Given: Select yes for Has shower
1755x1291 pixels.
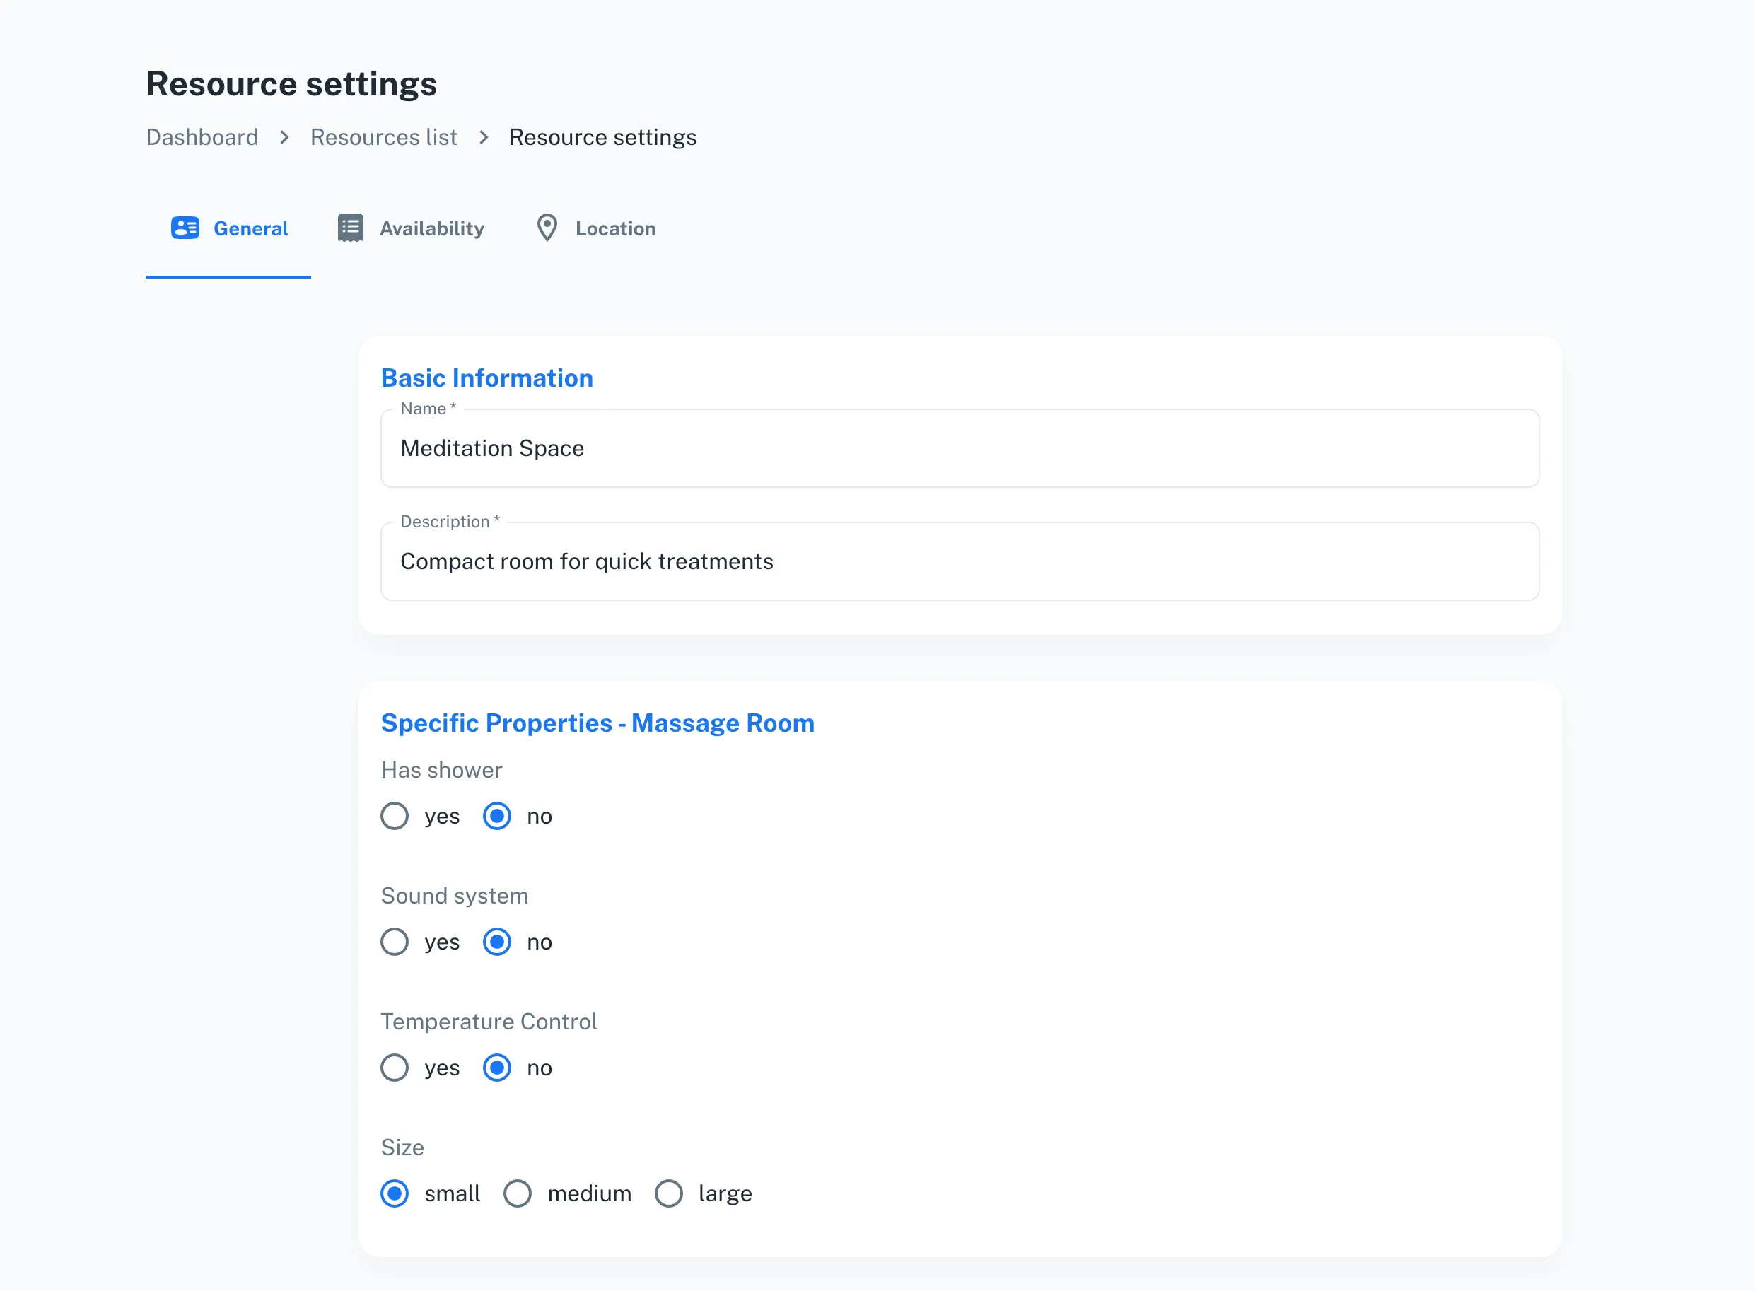Looking at the screenshot, I should click(x=395, y=815).
